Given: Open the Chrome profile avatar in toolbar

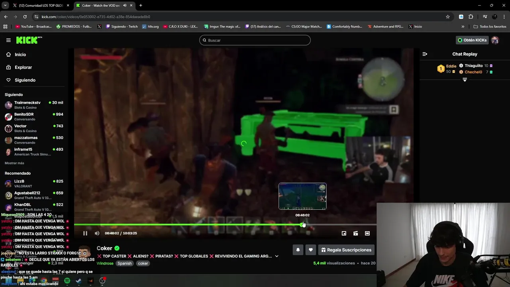Looking at the screenshot, I should (x=494, y=17).
